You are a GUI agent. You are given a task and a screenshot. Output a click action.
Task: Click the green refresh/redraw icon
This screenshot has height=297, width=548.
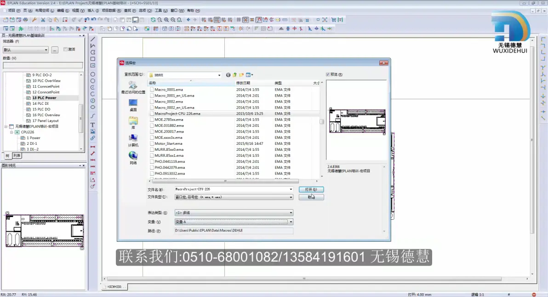153,20
